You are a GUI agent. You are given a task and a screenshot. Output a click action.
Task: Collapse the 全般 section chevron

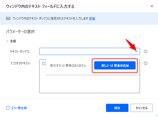[x=7, y=41]
